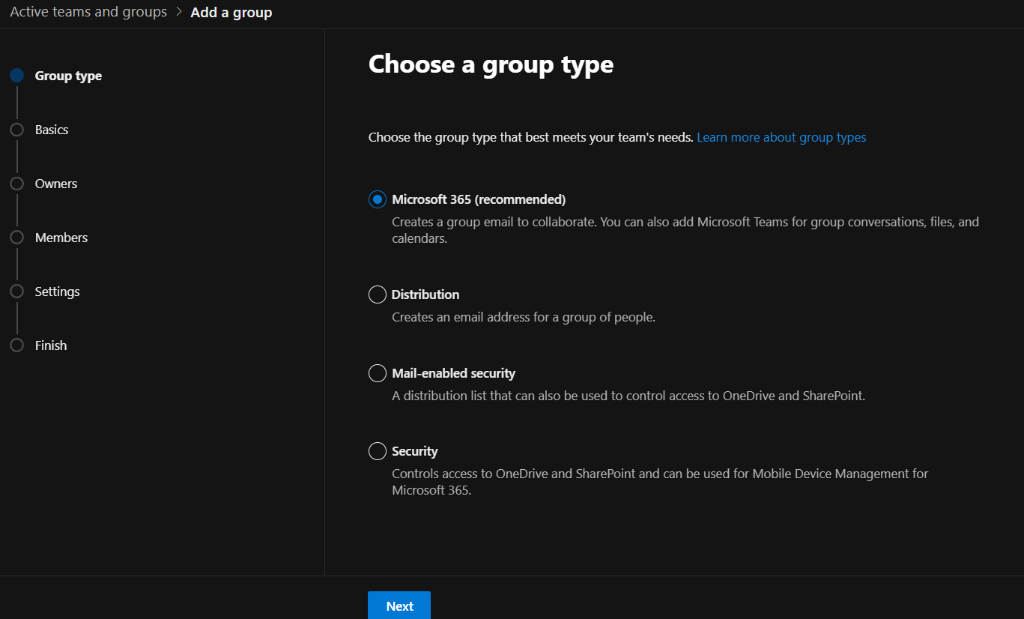This screenshot has height=619, width=1024.
Task: Go to the Members step
Action: click(x=61, y=238)
